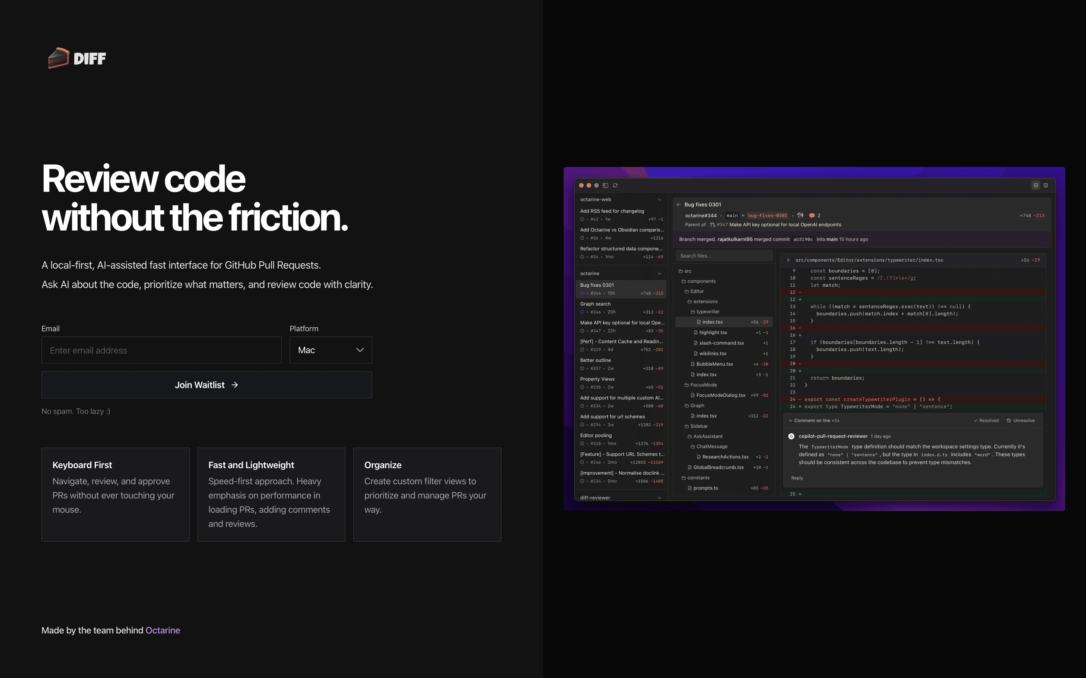Collapse the Comment on line +24 thread

[791, 421]
